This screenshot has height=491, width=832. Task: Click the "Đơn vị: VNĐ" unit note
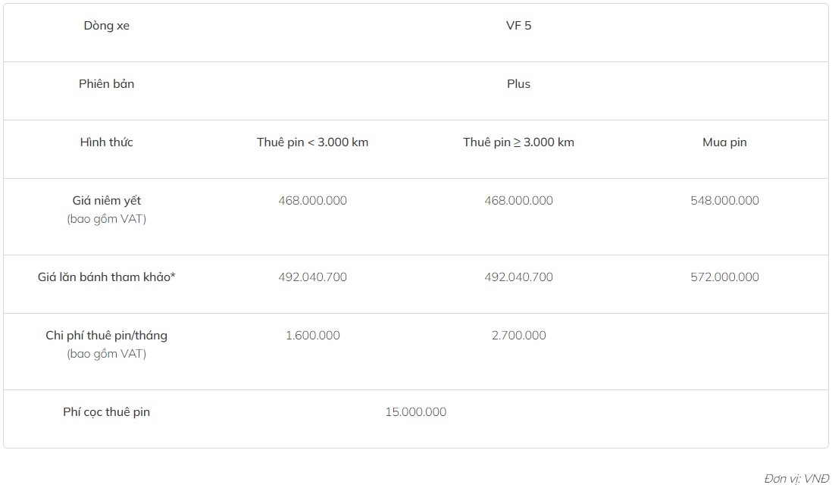click(x=796, y=479)
